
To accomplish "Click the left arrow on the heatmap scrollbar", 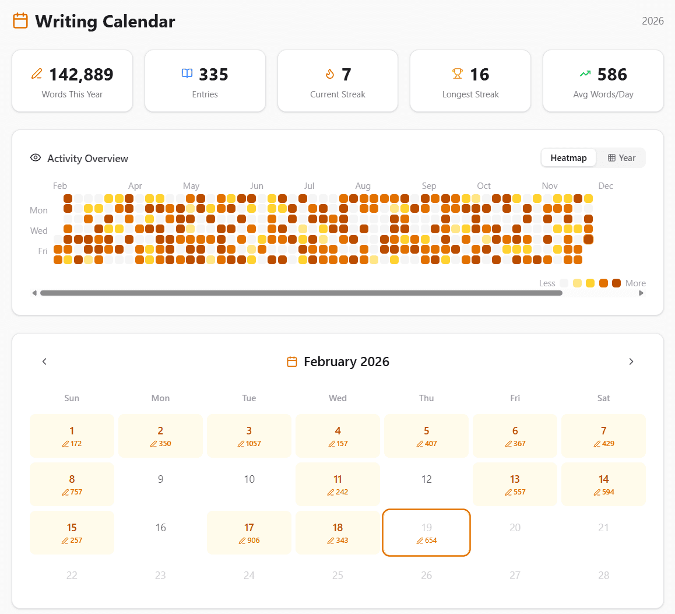I will tap(34, 292).
